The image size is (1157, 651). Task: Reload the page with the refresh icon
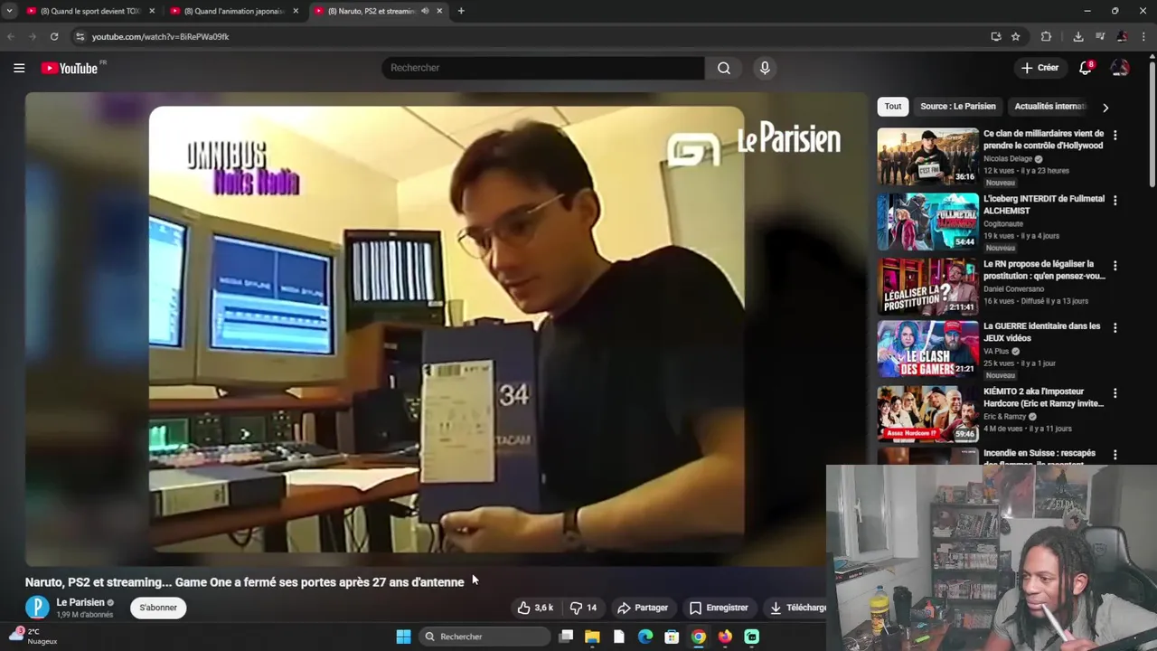[54, 36]
